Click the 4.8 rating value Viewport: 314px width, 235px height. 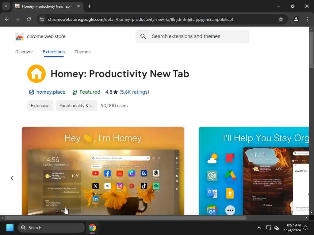pyautogui.click(x=109, y=92)
